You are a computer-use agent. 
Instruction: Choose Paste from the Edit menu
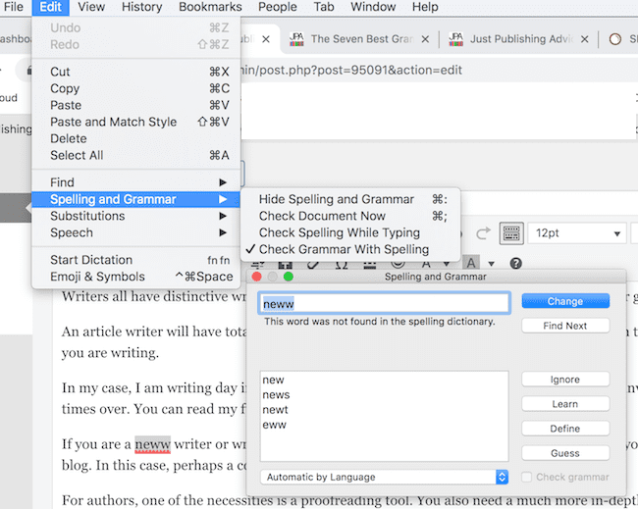point(135,105)
